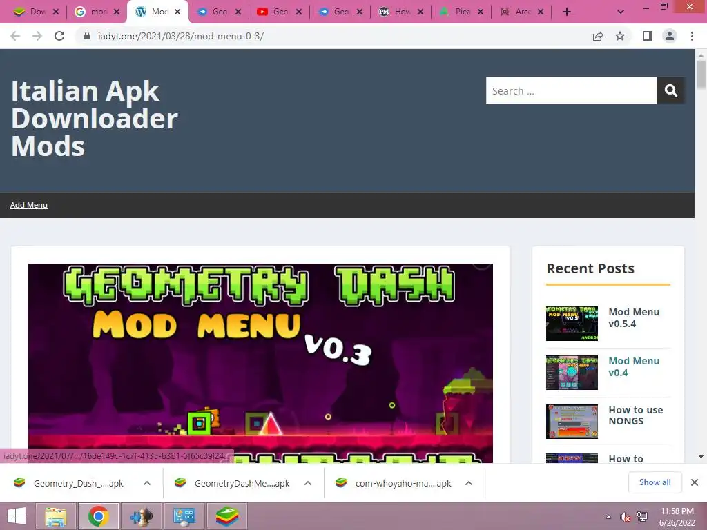
Task: Click the site search magnifier button
Action: (x=671, y=90)
